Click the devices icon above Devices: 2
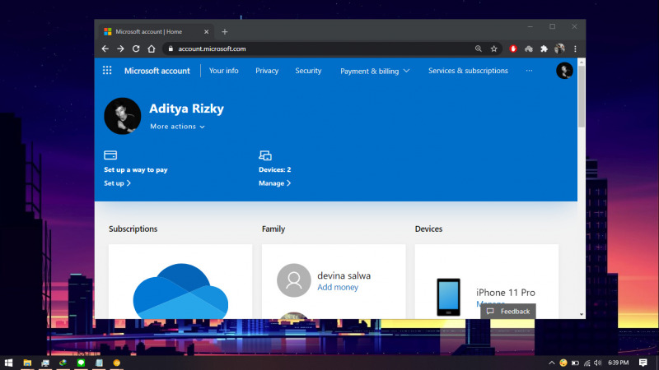 (265, 155)
